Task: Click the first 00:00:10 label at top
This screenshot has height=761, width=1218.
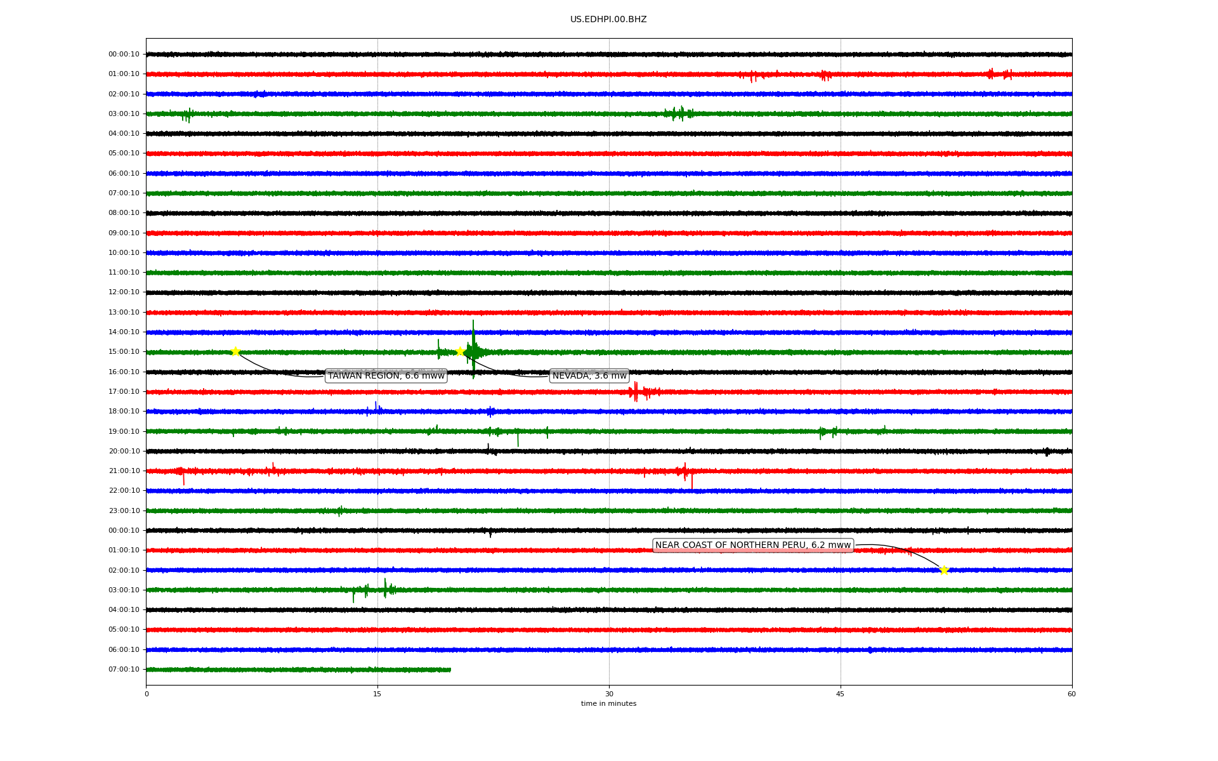Action: 124,55
